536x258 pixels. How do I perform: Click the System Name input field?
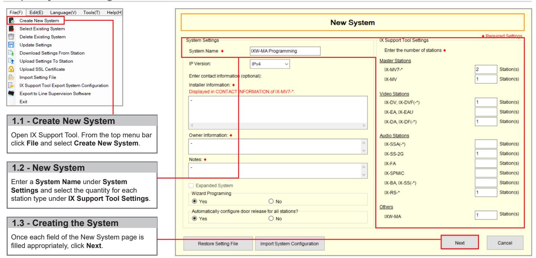click(285, 51)
